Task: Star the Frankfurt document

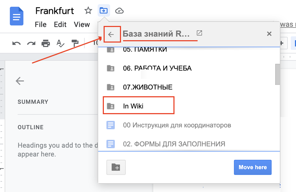Action: pos(88,11)
